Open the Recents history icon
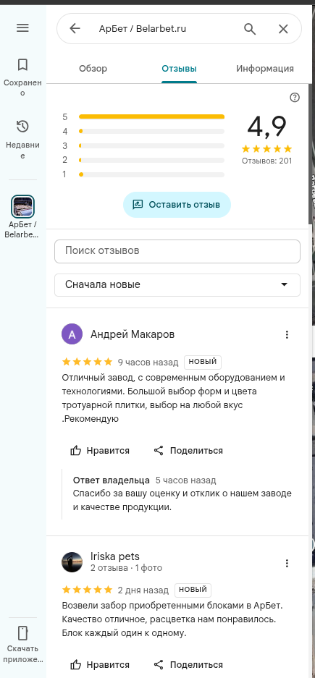The height and width of the screenshot is (678, 315). pos(22,127)
